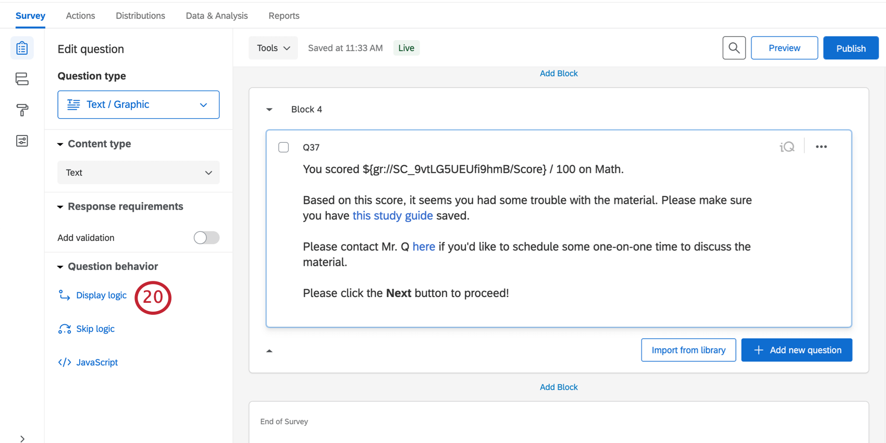Open the Survey flow sidebar icon
The image size is (886, 443).
point(22,79)
